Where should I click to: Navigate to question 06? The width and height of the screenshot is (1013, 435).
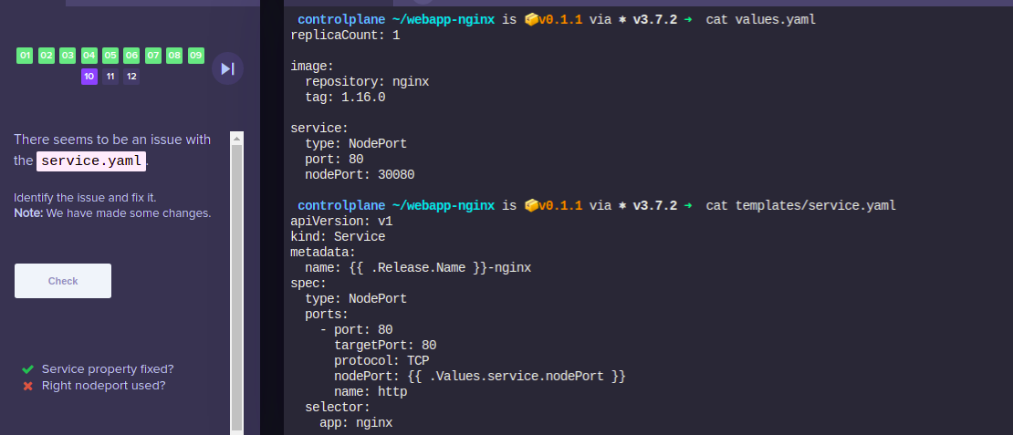click(131, 56)
